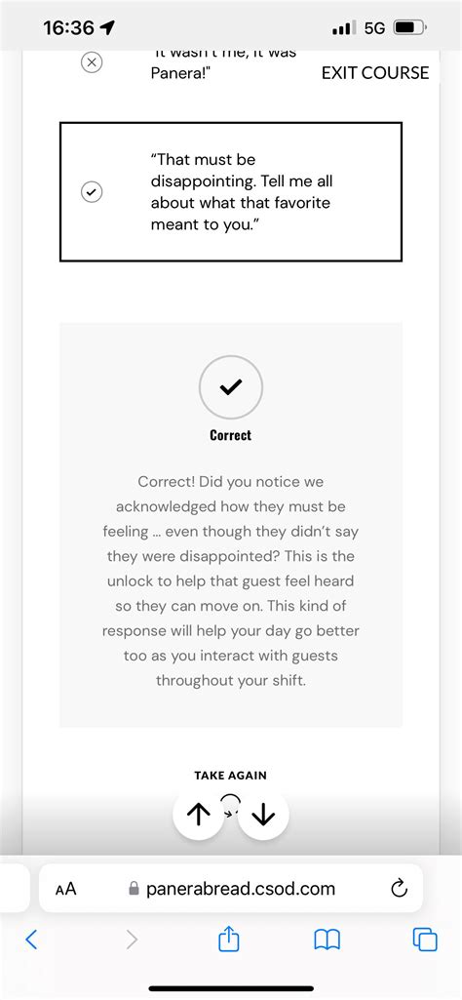Image resolution: width=462 pixels, height=1000 pixels.
Task: Click EXIT COURSE
Action: (x=375, y=73)
